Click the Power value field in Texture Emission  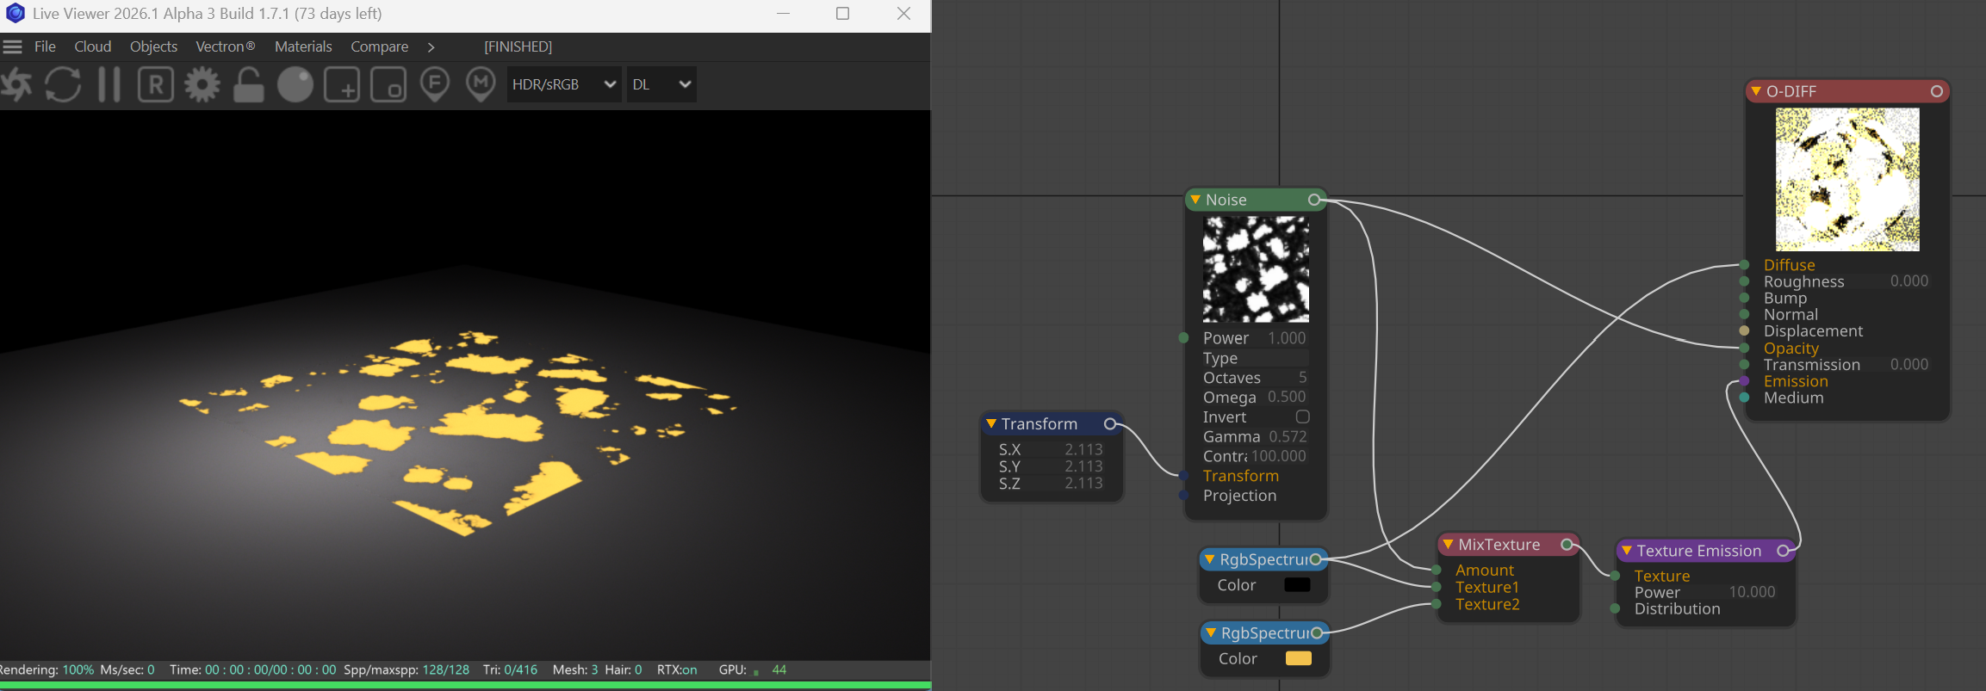coord(1751,592)
